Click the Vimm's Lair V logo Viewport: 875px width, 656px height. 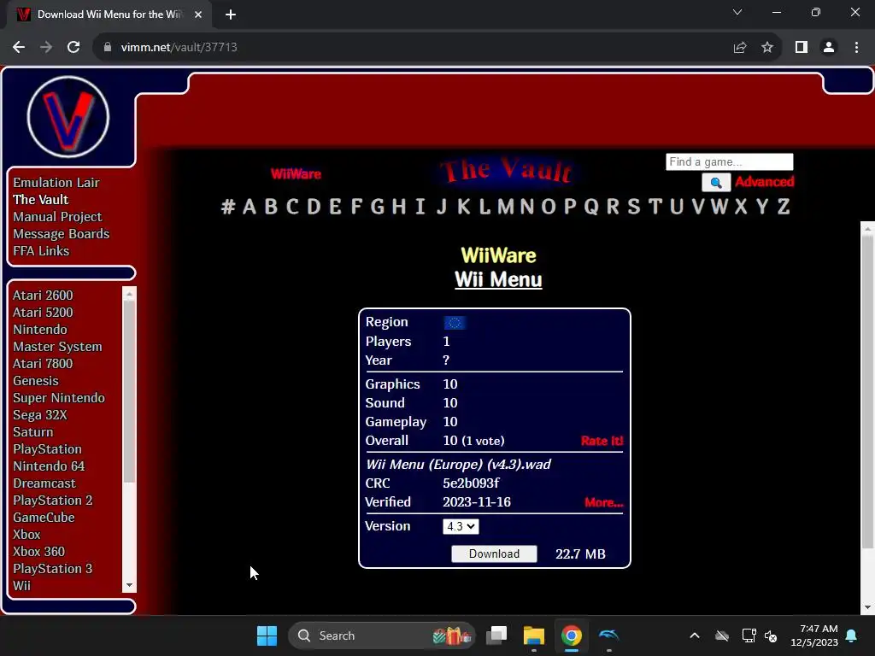tap(68, 116)
